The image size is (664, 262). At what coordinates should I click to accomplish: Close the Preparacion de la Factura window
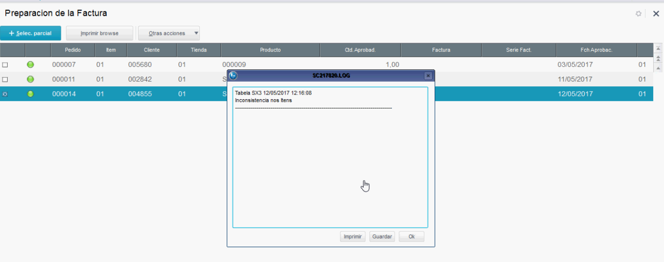(x=656, y=14)
